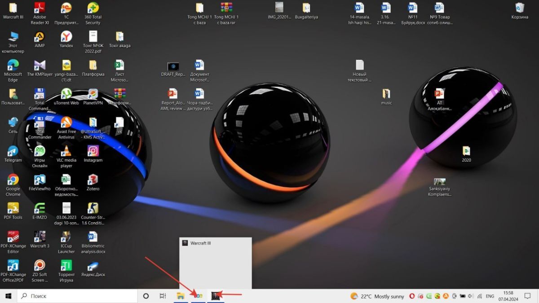Screen dimensions: 539x303
Task: Click the VLC media player shortcut
Action: tap(66, 152)
